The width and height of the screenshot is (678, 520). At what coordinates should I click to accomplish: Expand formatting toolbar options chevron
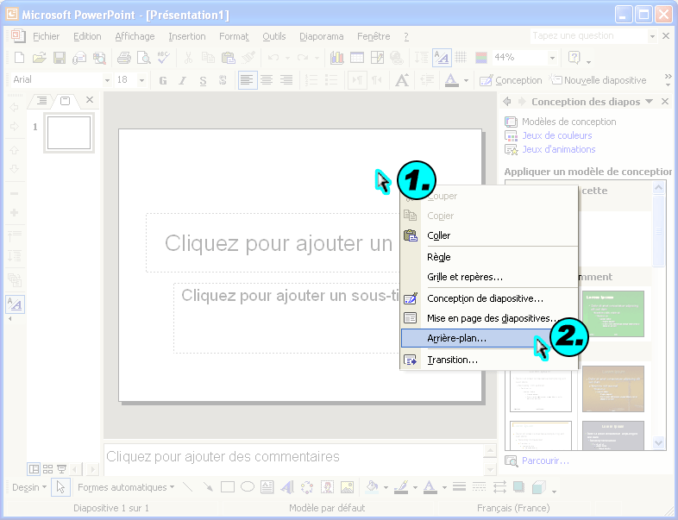[668, 80]
